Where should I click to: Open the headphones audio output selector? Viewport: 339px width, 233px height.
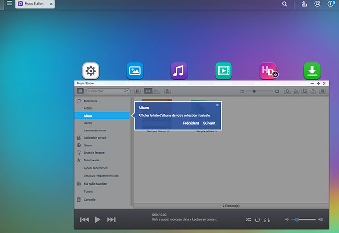click(267, 220)
